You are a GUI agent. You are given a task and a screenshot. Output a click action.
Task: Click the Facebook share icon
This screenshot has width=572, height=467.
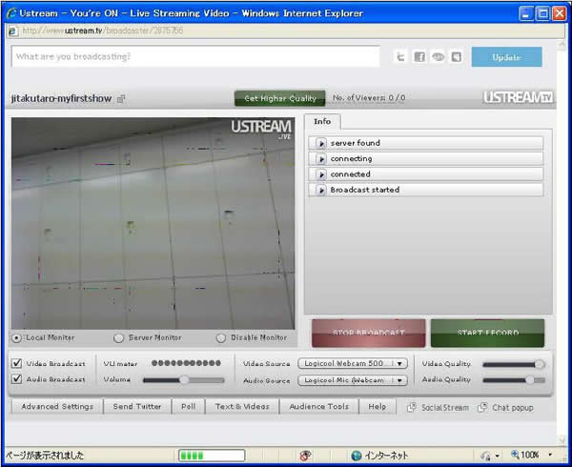(x=419, y=57)
